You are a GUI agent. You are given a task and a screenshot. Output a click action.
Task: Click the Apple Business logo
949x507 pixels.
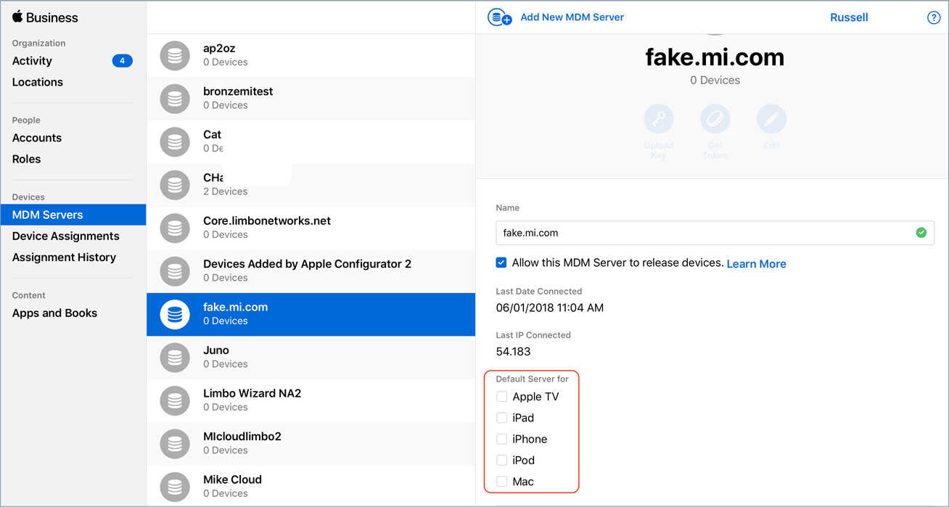point(45,17)
